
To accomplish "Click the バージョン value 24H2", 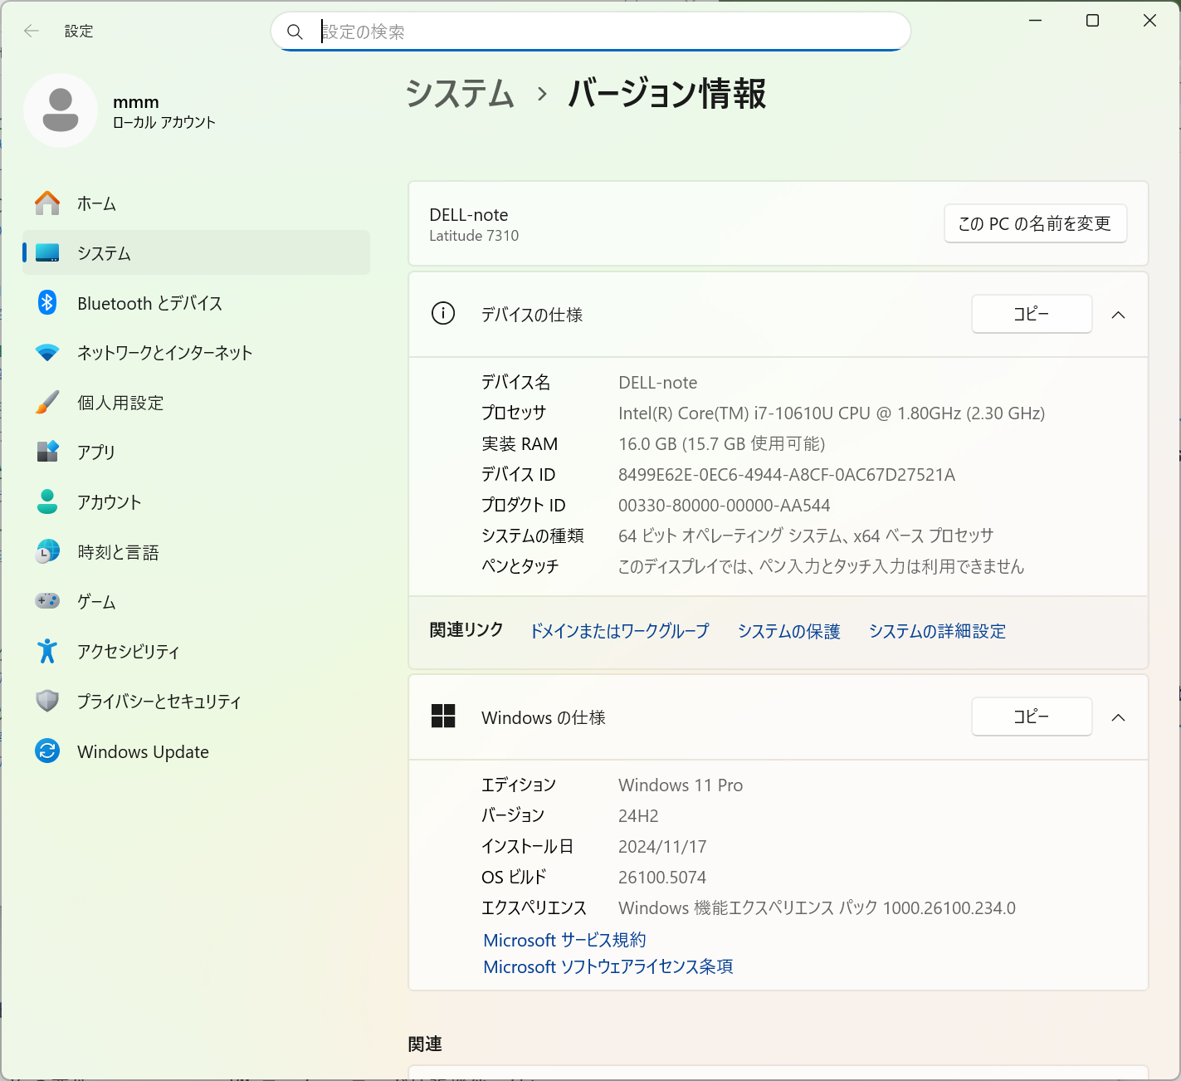I will point(638,816).
